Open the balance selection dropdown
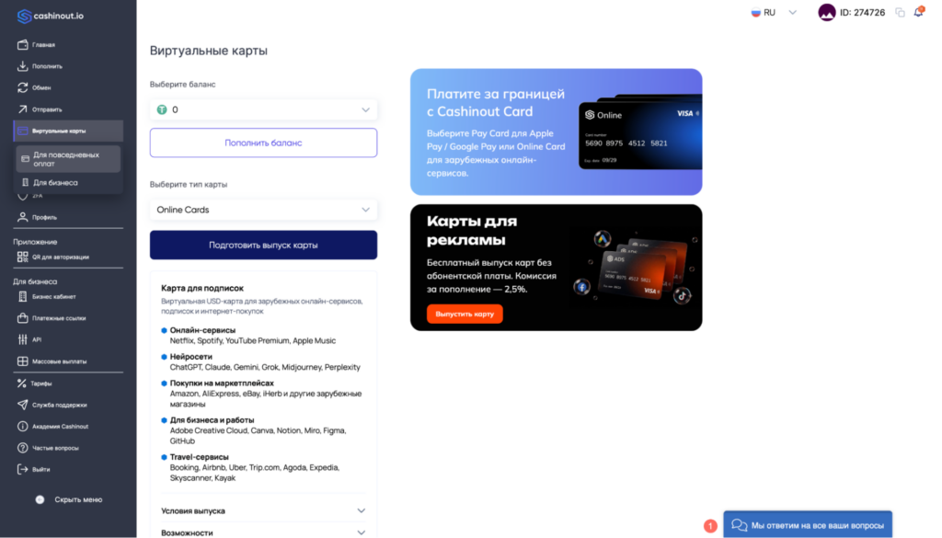 (263, 109)
